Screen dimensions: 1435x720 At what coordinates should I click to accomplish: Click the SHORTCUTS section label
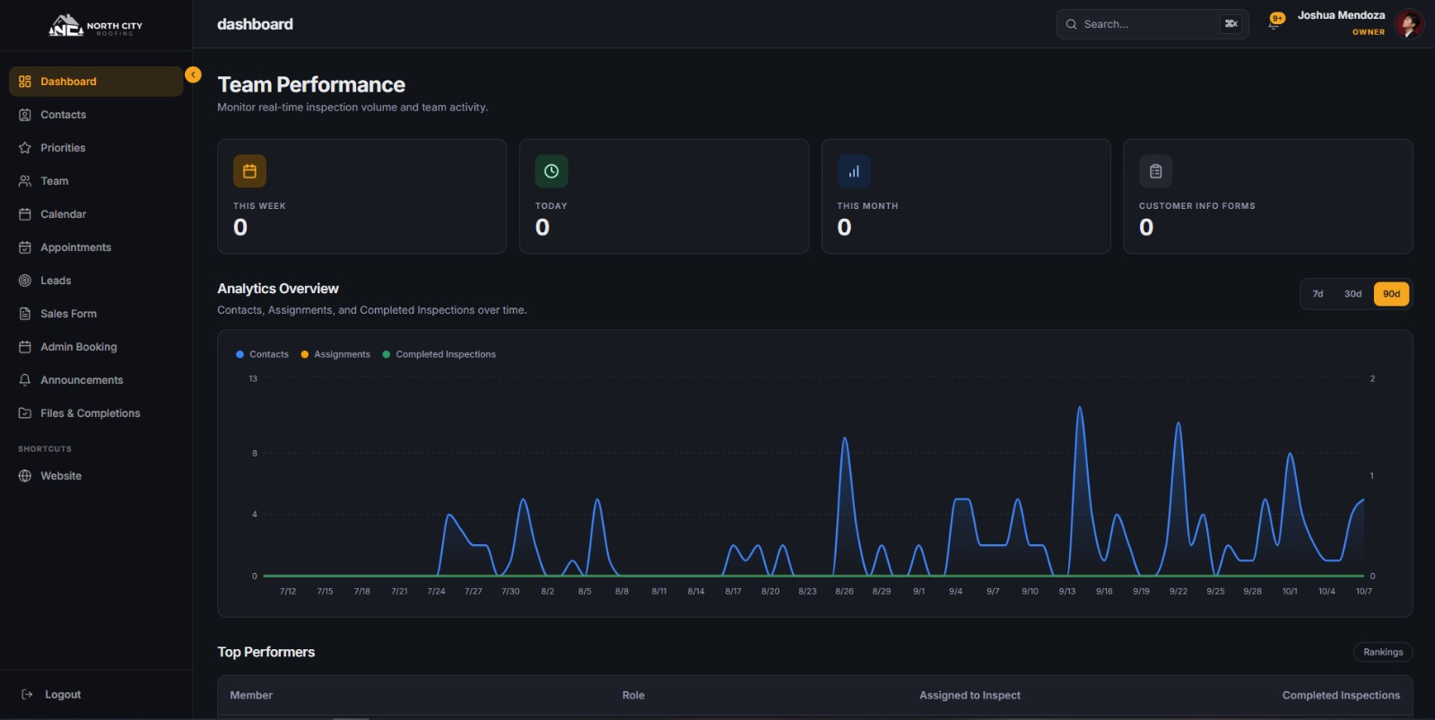[45, 449]
